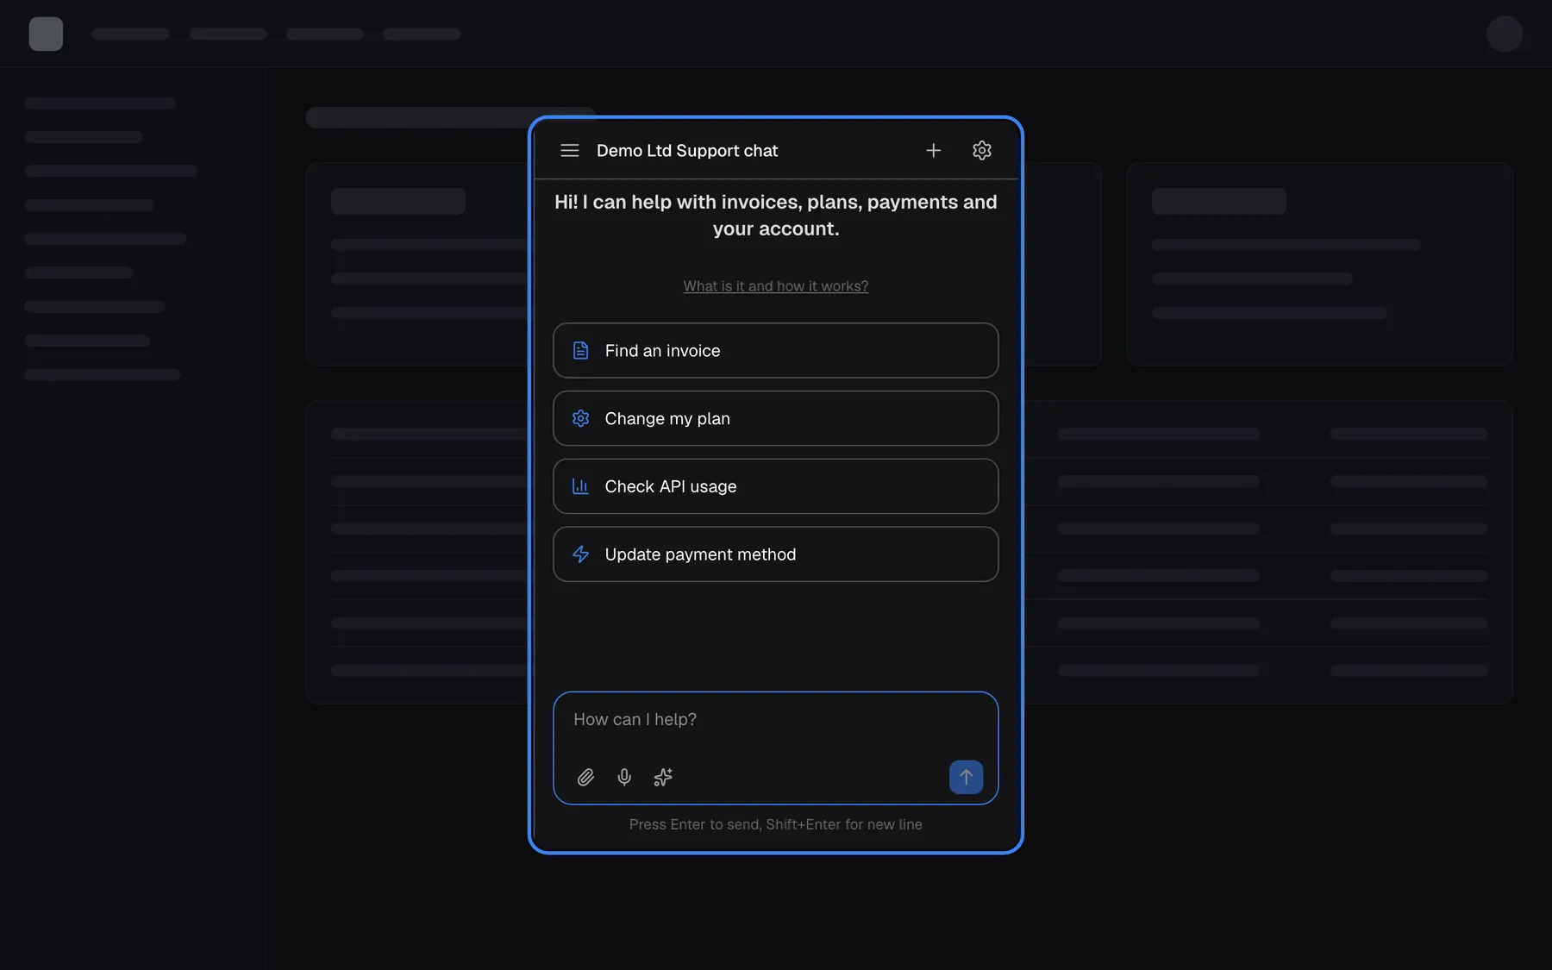Choose the Find an invoice suggestion
The width and height of the screenshot is (1552, 970).
coord(775,350)
